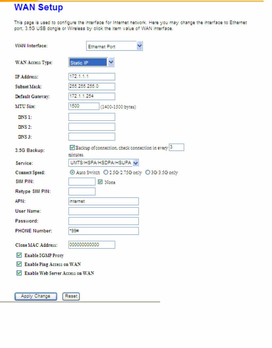
Task: Click the SIM PIN field
Action: tap(82, 182)
